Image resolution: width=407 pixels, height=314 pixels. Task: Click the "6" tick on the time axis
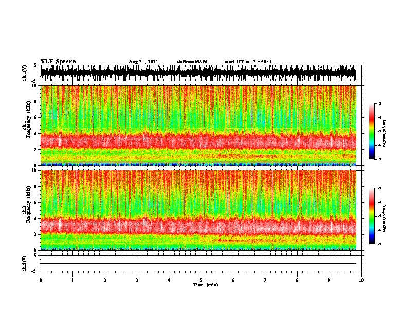[233, 280]
